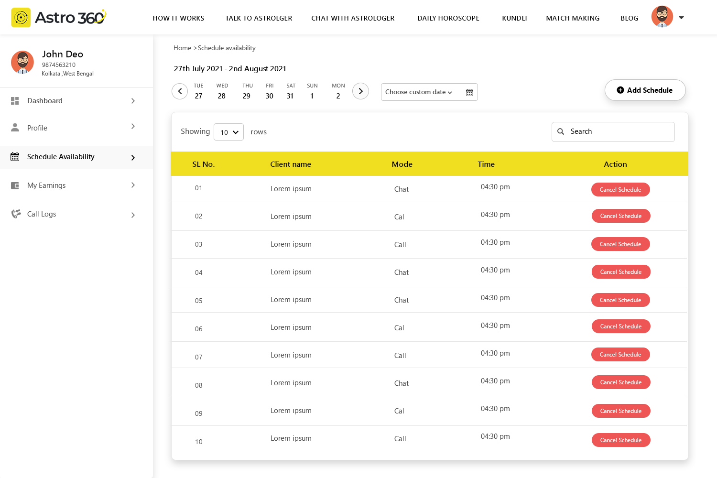Expand the Profile sidebar chevron
Screen dimensions: 717x478
133,127
